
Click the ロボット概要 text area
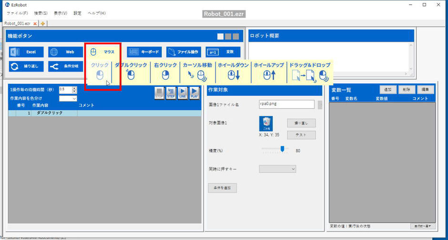328,57
